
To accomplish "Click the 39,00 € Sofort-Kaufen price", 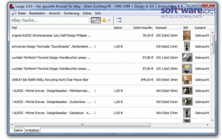I will (148, 36).
